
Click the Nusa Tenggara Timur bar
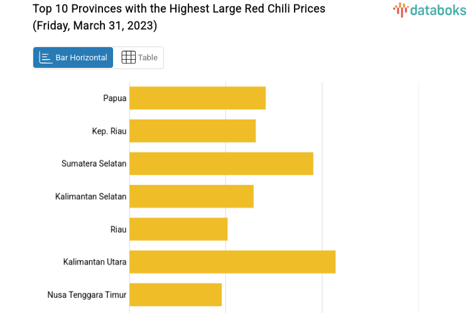pos(175,294)
